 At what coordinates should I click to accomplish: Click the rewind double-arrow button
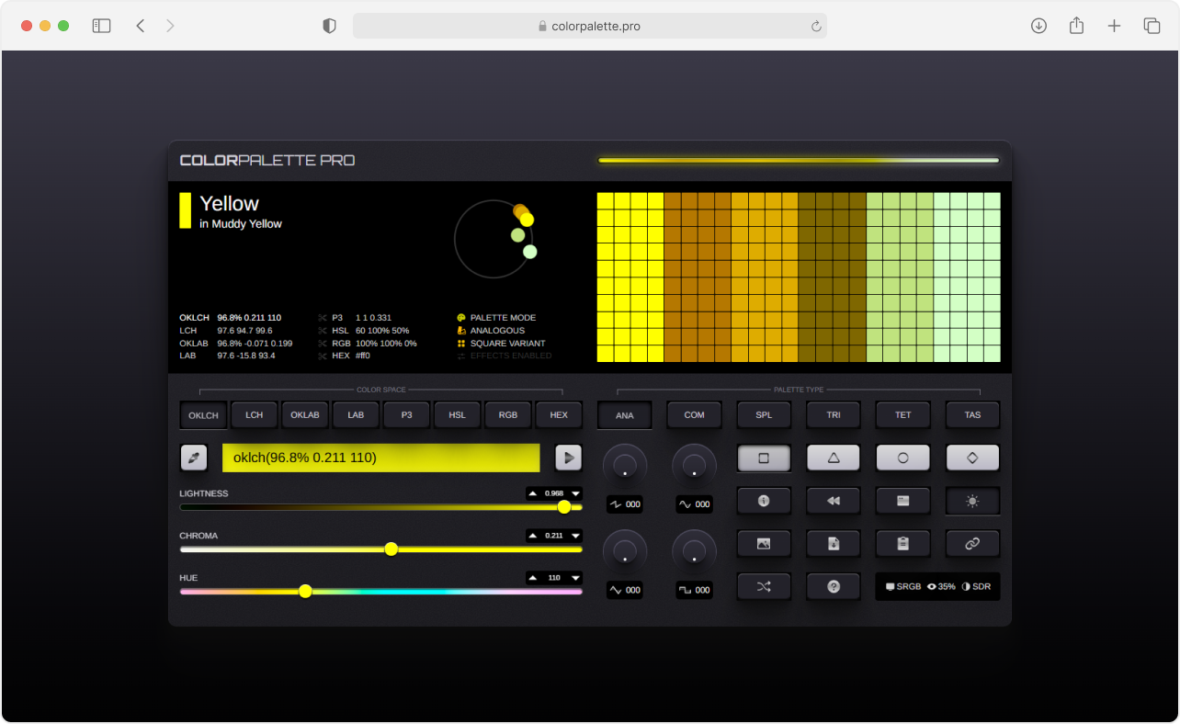point(834,501)
